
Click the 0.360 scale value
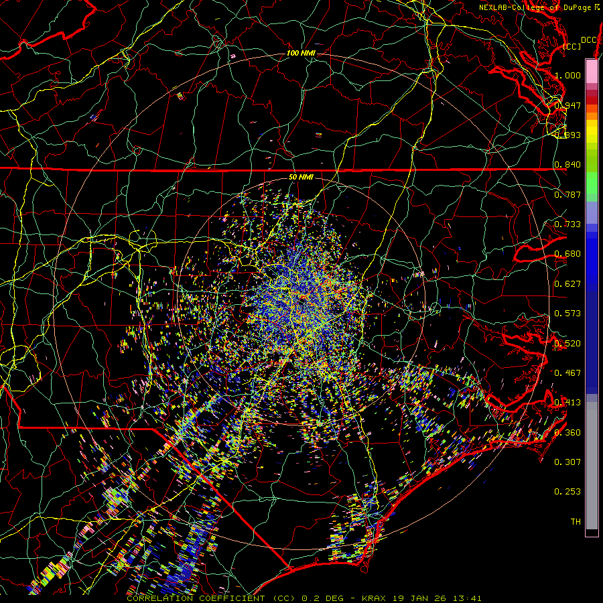pos(567,433)
